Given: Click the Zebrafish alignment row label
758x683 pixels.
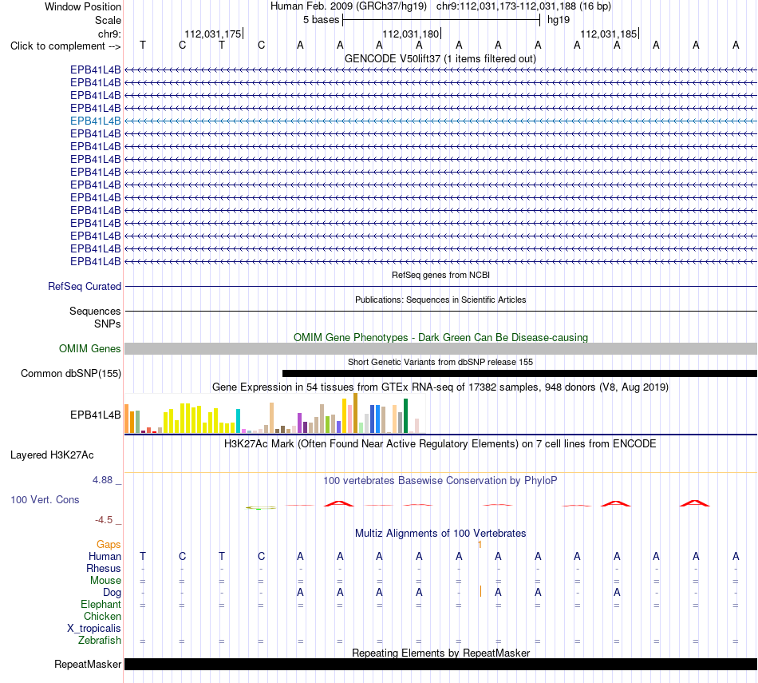Looking at the screenshot, I should pyautogui.click(x=100, y=641).
